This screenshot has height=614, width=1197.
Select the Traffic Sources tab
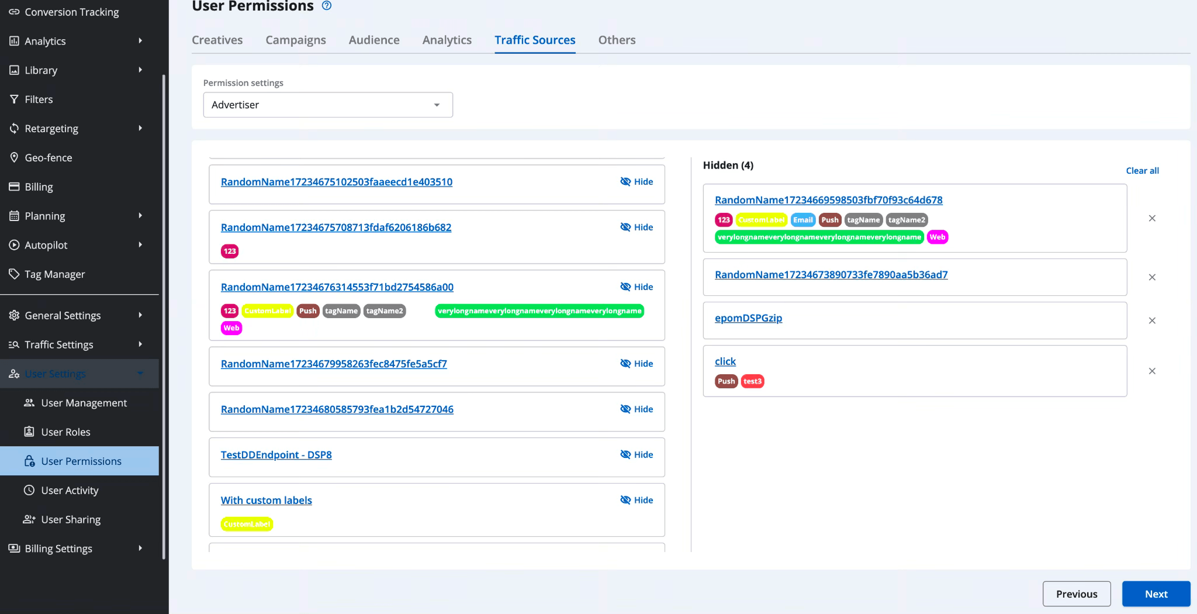535,40
